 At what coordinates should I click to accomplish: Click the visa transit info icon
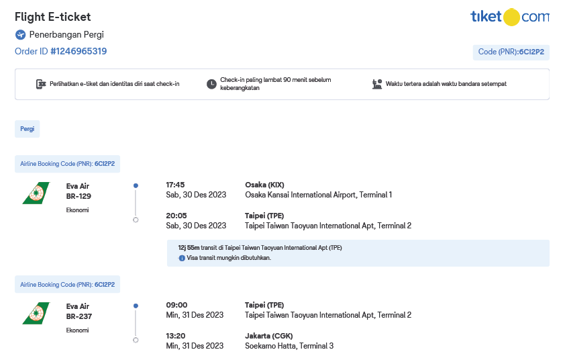181,258
